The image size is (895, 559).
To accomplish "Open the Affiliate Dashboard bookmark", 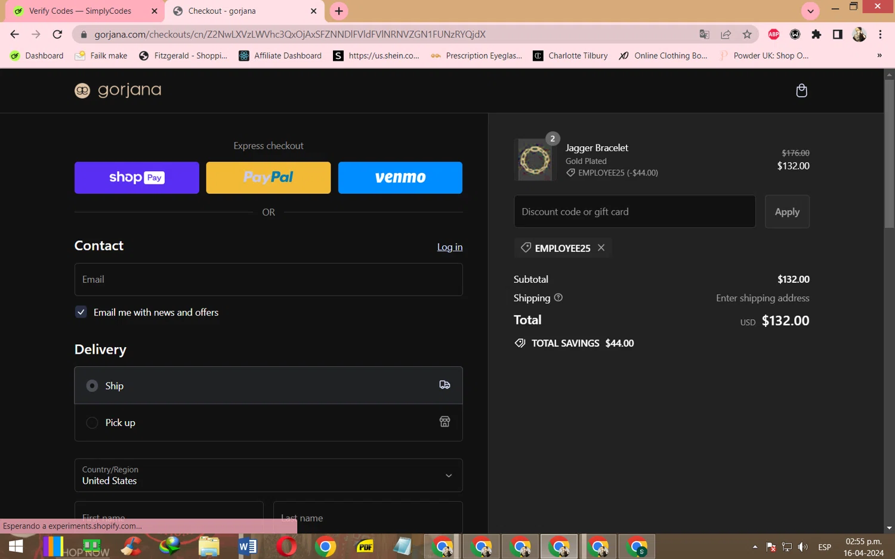I will coord(280,55).
